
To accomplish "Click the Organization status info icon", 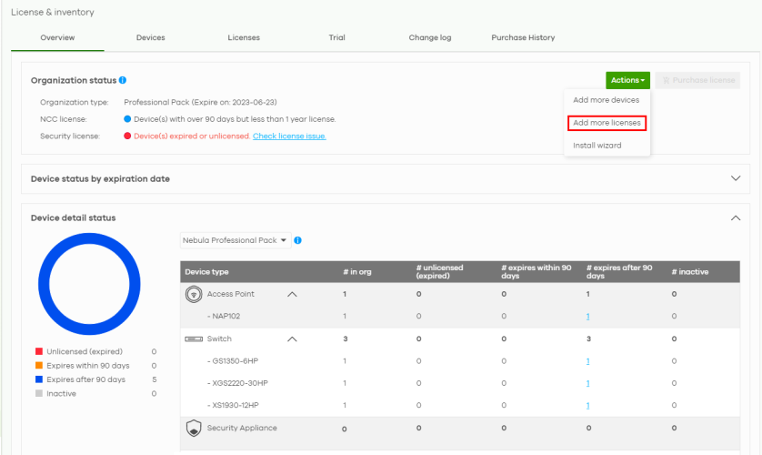I will 123,80.
